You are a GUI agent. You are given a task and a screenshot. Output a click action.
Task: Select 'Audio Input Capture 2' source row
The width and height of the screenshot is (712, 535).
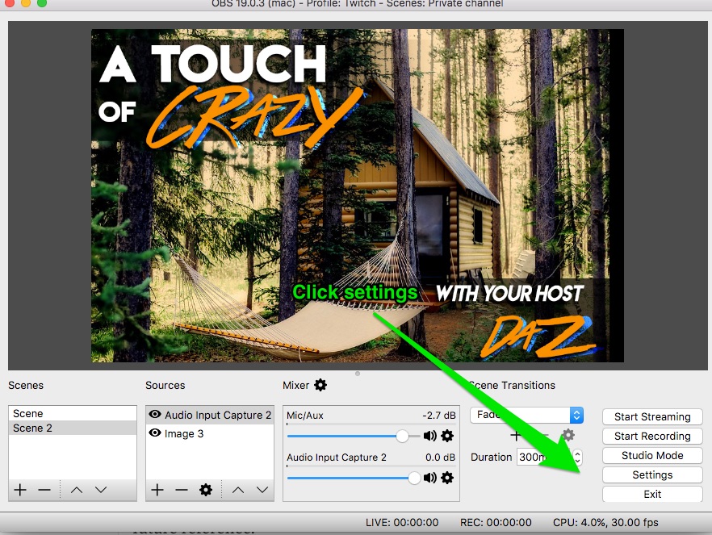210,415
